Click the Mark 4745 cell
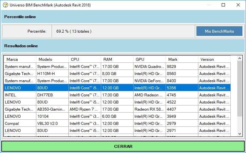246x153 pixels. click(182, 95)
